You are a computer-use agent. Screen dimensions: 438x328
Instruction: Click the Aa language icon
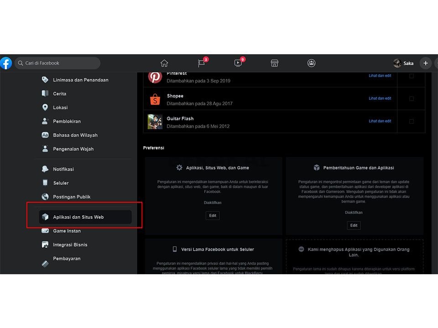(x=45, y=135)
